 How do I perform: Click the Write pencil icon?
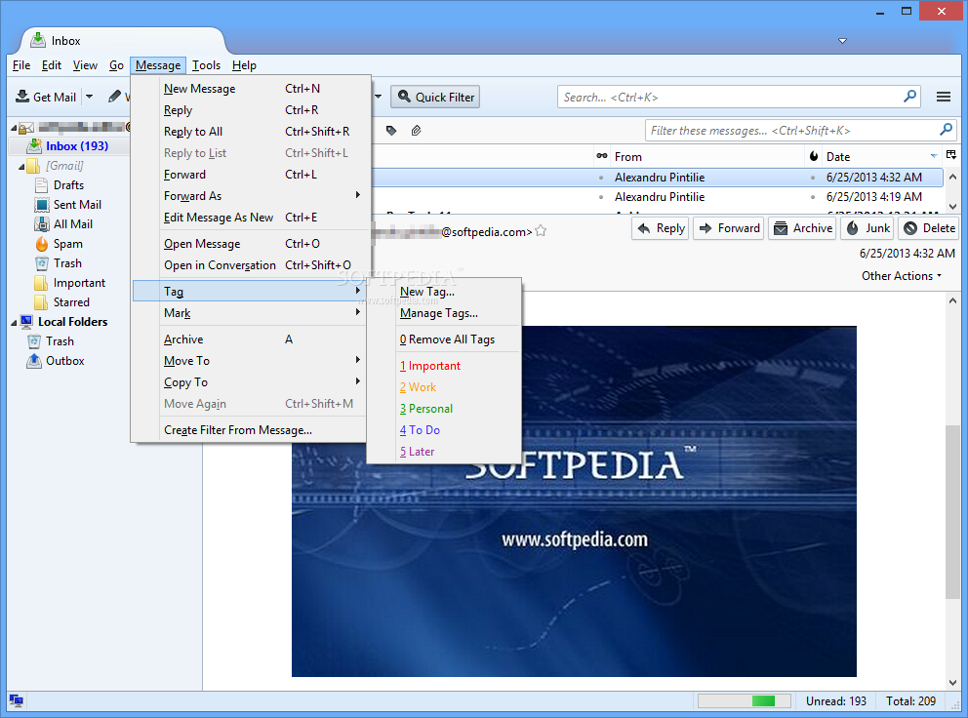(x=114, y=97)
